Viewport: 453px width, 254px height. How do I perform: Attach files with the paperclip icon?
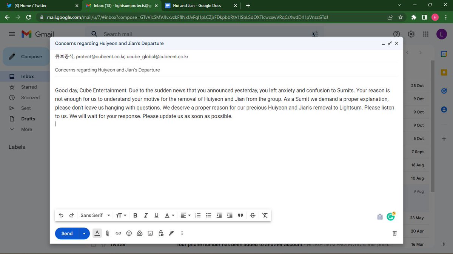point(108,233)
